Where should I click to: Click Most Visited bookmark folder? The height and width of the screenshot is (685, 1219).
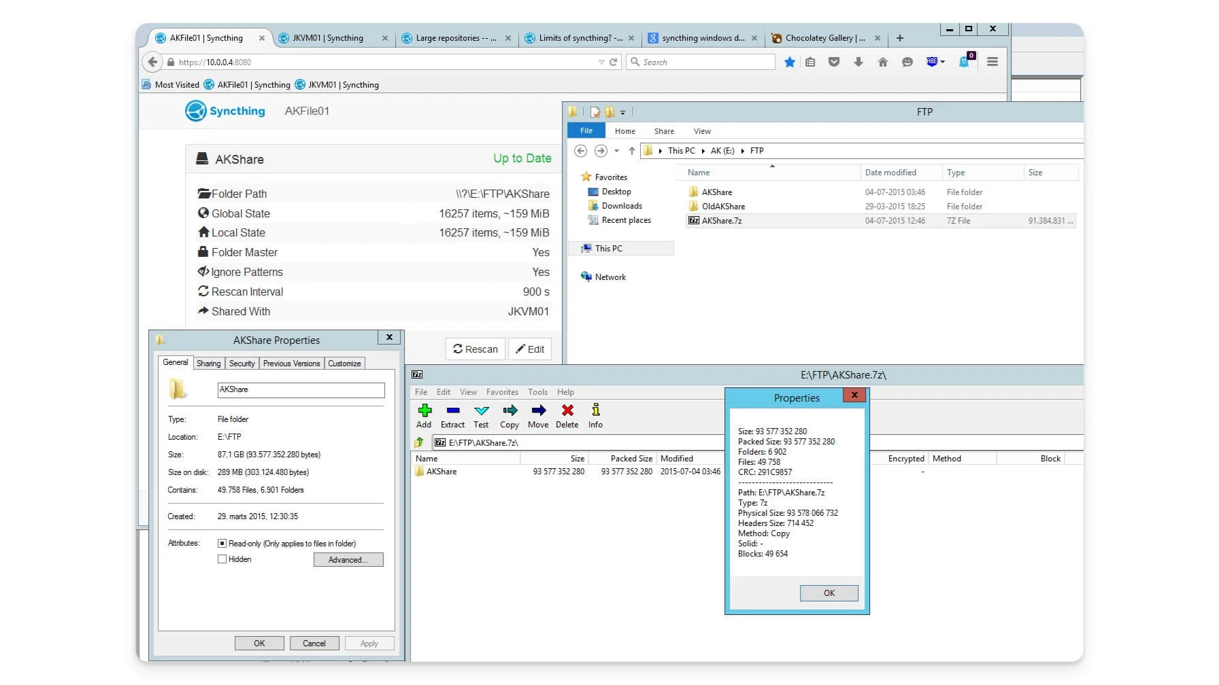pyautogui.click(x=171, y=85)
